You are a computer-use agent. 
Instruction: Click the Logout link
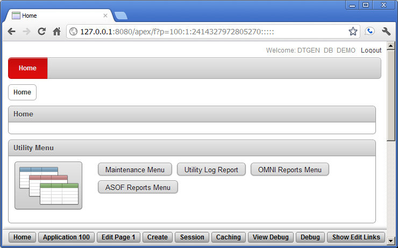(371, 50)
